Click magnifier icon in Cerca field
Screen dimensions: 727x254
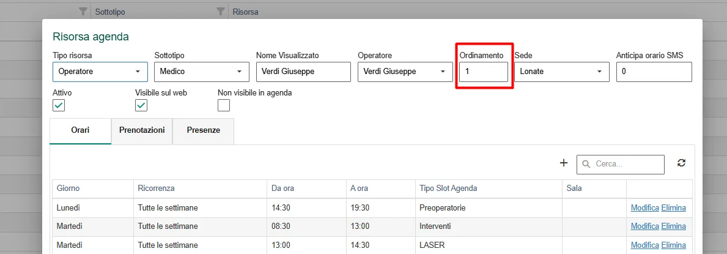coord(586,164)
